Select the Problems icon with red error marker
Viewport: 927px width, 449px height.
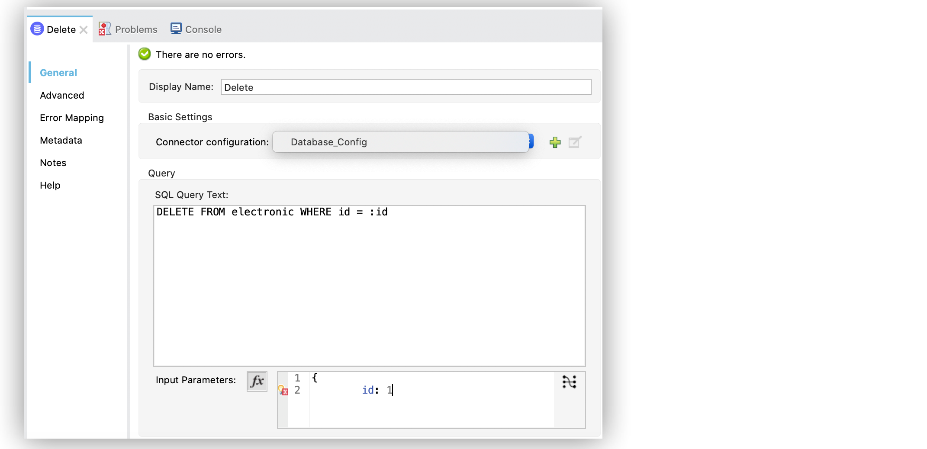click(104, 29)
